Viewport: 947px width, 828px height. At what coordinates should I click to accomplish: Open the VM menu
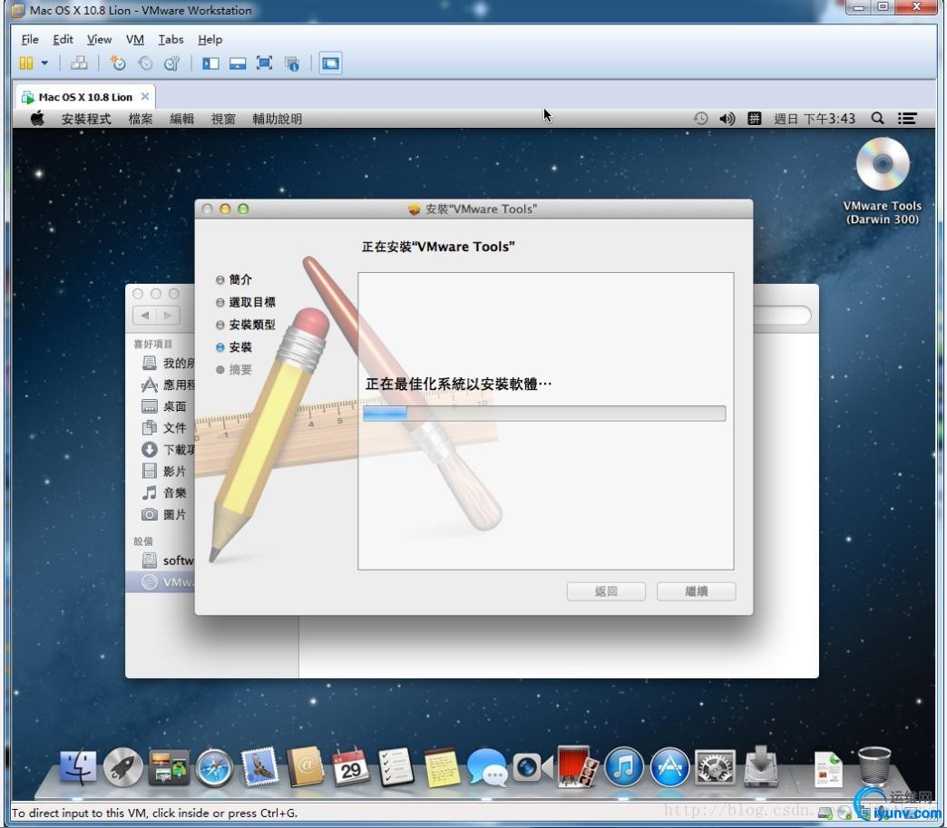[134, 39]
